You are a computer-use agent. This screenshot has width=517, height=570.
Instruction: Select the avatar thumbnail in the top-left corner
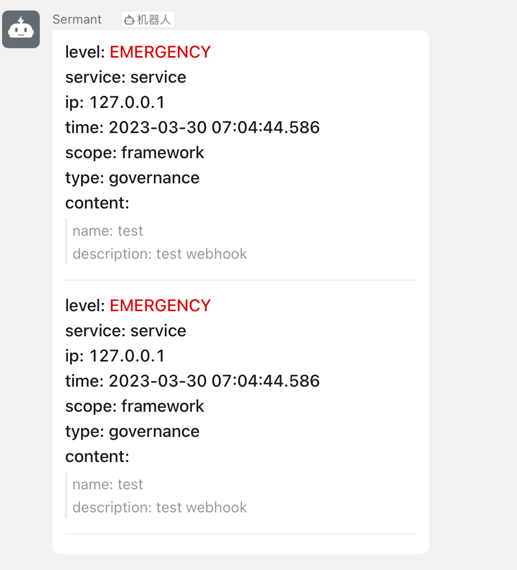click(x=21, y=29)
